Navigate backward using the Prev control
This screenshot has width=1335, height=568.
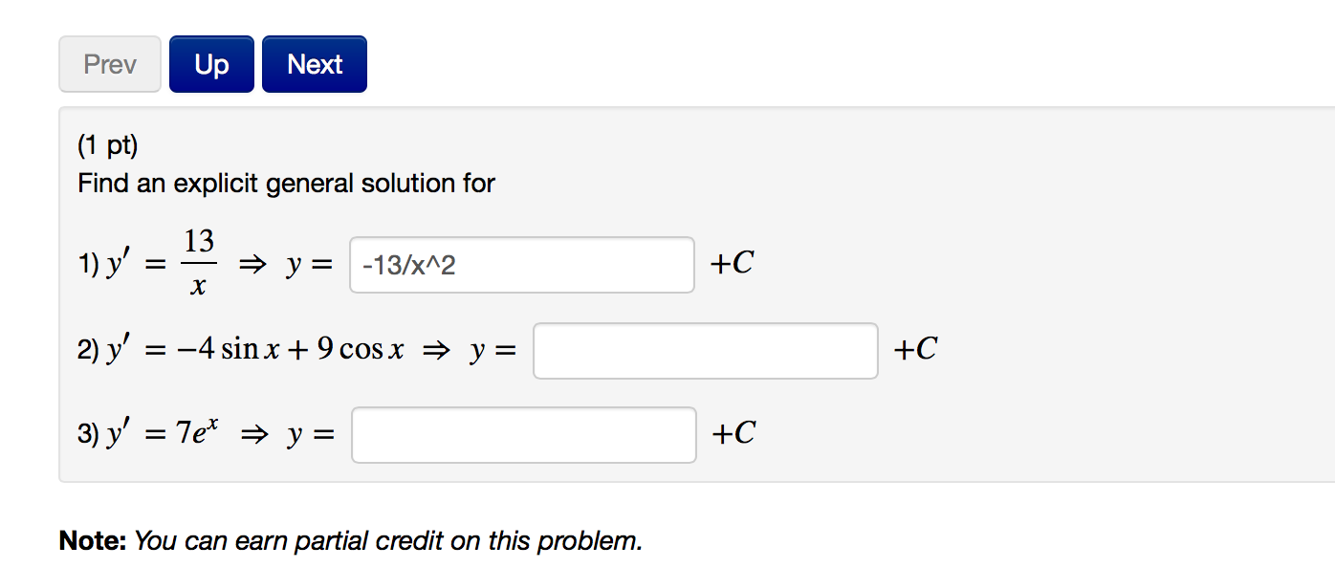109,63
